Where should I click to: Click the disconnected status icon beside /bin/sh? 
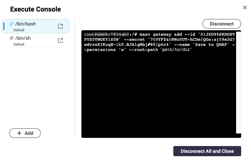point(12,38)
